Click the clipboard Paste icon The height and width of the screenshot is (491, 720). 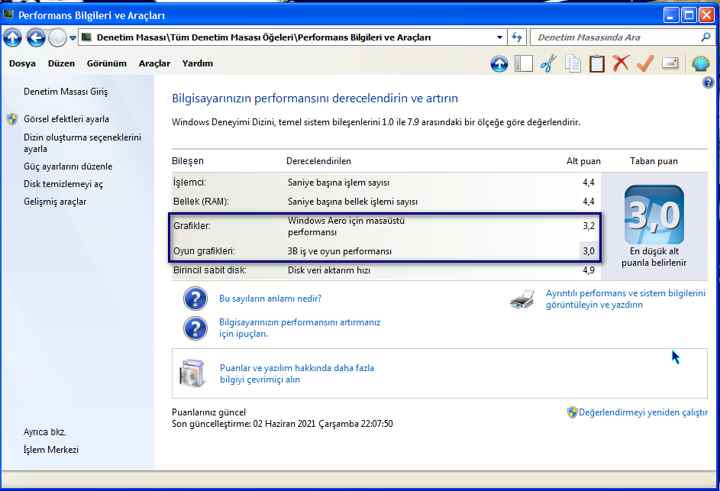point(596,64)
